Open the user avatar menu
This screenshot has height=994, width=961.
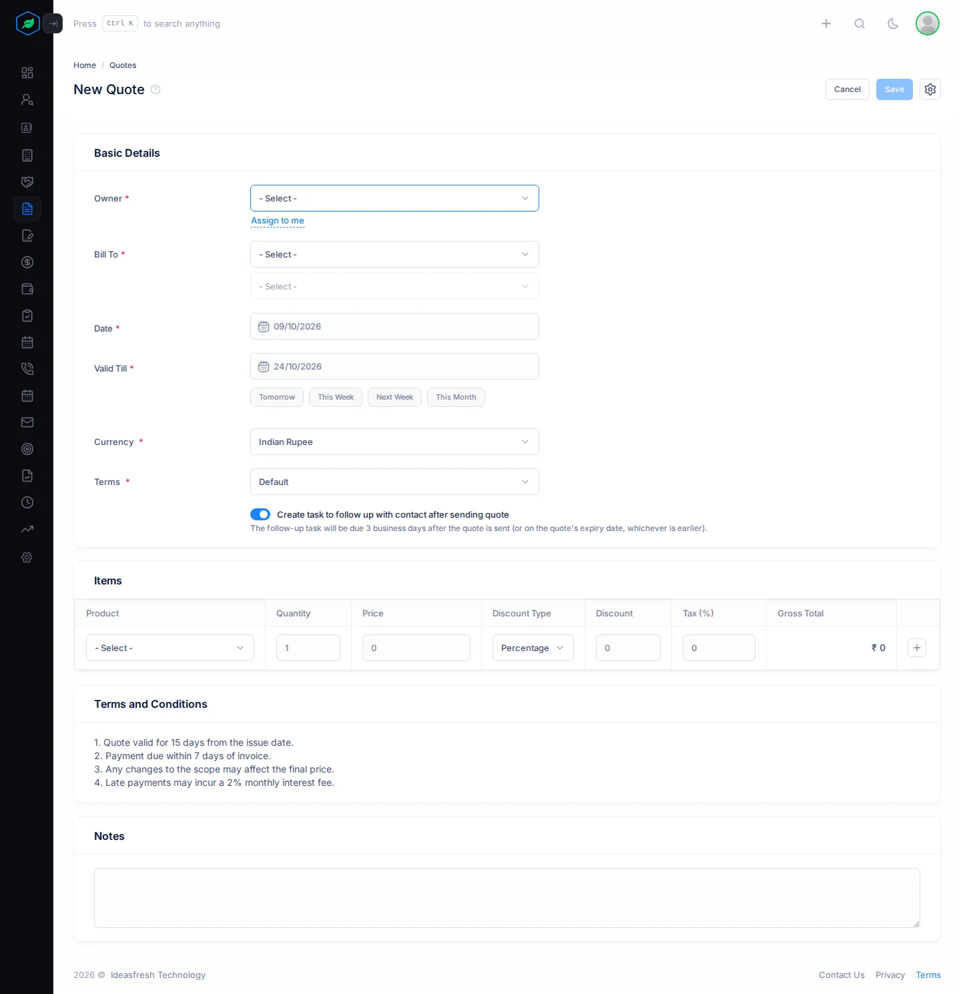pyautogui.click(x=928, y=23)
